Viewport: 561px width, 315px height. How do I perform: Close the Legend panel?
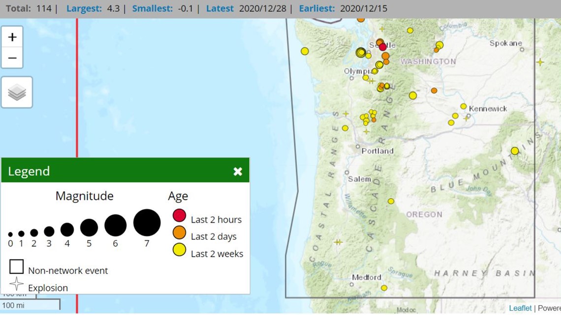238,172
